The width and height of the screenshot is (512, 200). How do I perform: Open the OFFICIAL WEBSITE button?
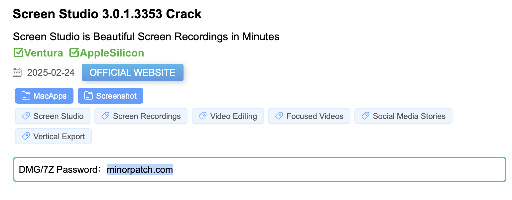tap(132, 72)
